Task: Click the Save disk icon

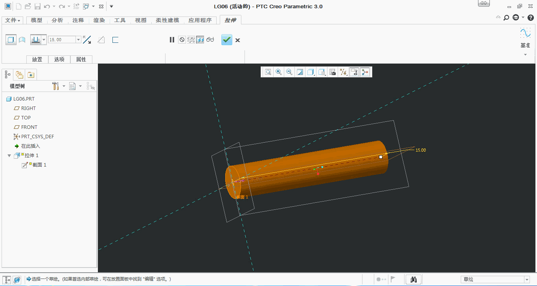Action: (37, 6)
